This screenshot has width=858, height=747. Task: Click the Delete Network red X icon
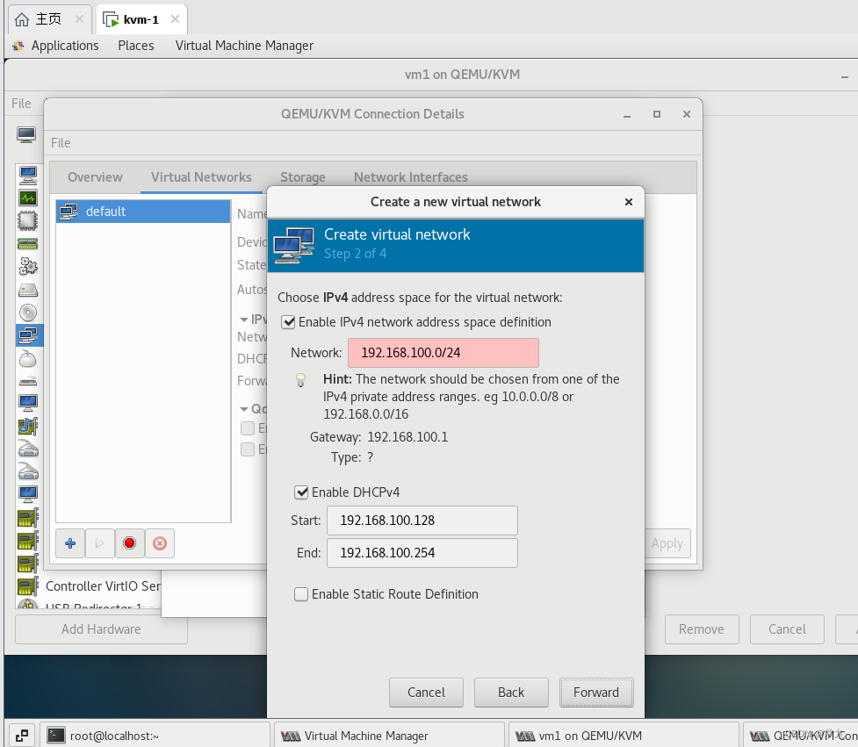[x=160, y=543]
